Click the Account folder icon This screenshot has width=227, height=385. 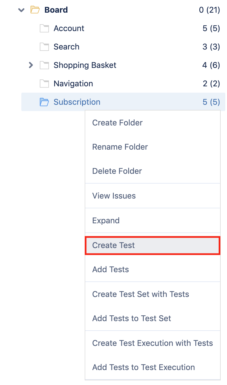44,28
